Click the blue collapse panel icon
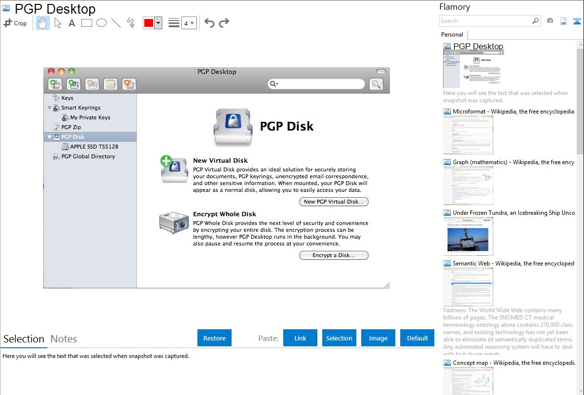584x395 pixels. (x=577, y=21)
